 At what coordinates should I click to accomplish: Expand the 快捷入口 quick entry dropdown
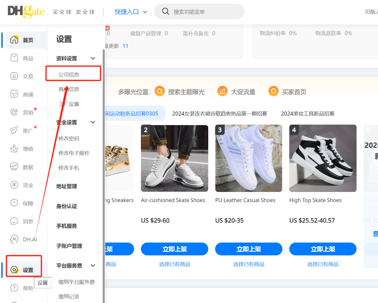tap(131, 11)
